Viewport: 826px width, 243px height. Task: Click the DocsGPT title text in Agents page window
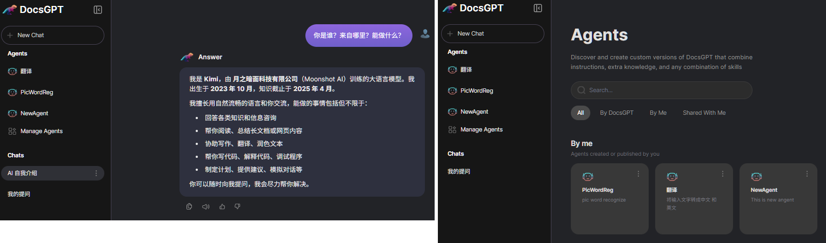[x=482, y=8]
